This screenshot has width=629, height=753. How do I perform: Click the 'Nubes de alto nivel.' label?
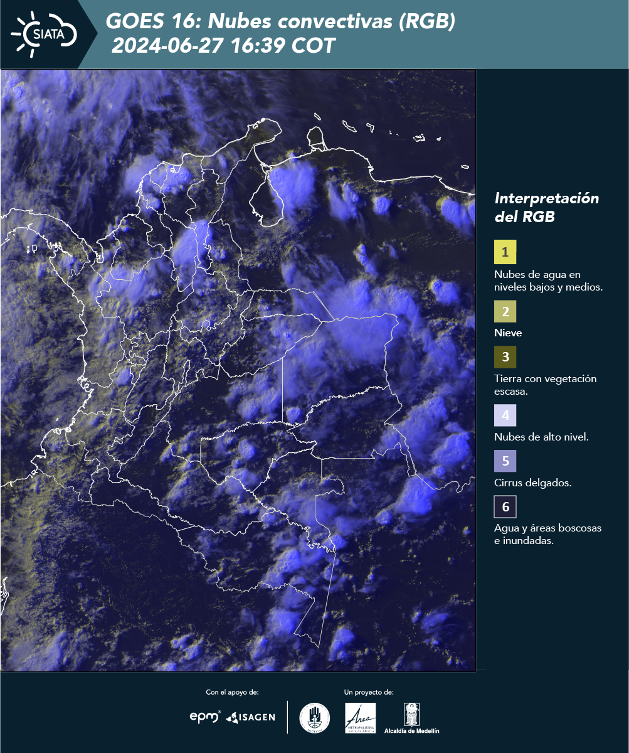click(x=541, y=437)
